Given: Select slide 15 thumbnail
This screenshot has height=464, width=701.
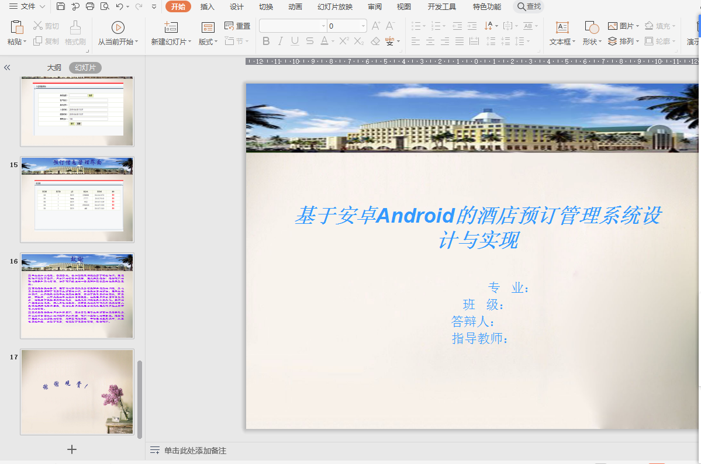Looking at the screenshot, I should coord(77,199).
